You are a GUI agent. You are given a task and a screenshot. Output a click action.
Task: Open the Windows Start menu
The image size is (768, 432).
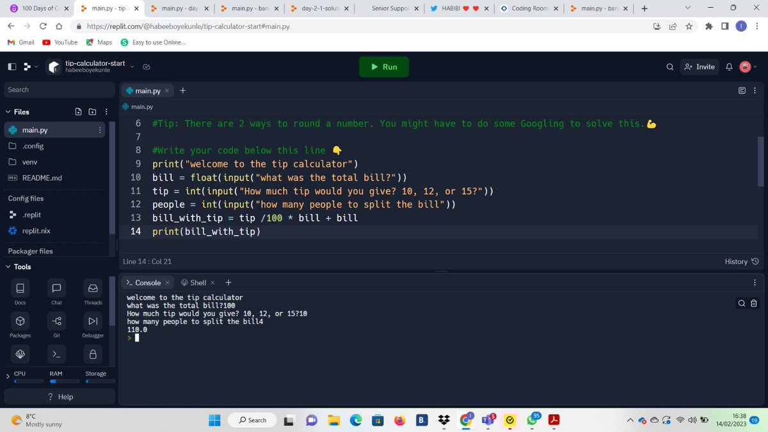[x=214, y=420]
